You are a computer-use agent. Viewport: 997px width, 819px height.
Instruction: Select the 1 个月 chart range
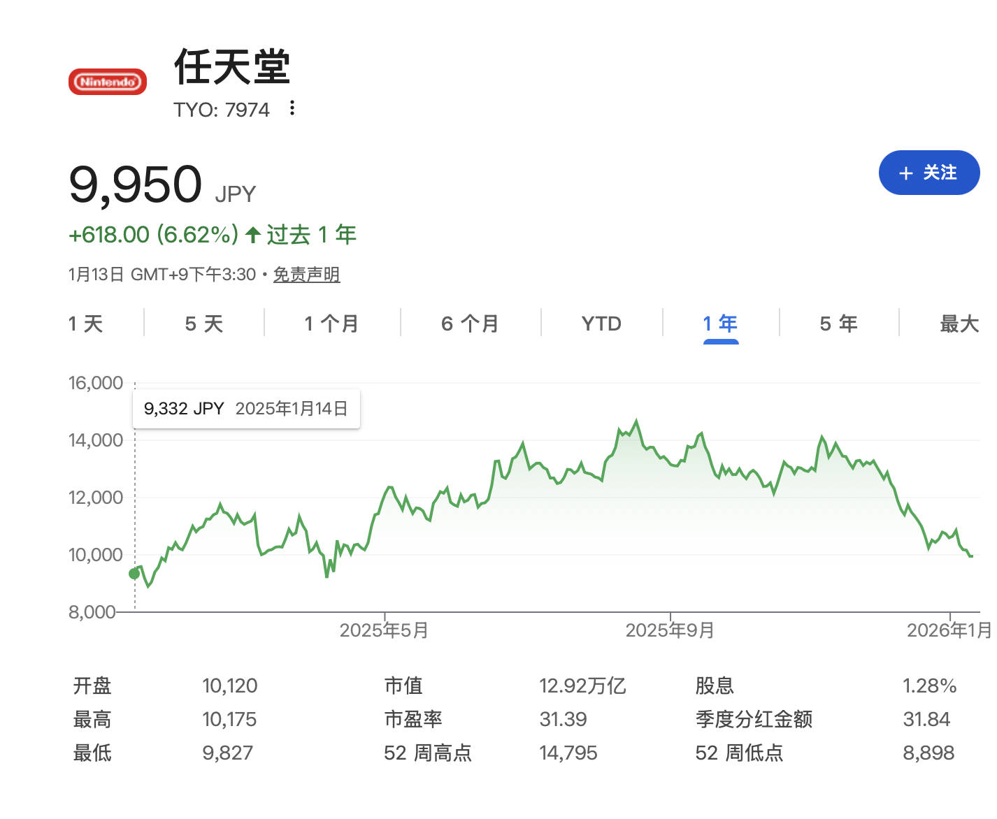pyautogui.click(x=331, y=324)
